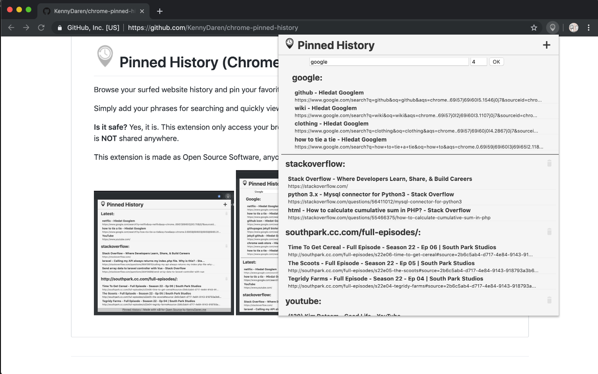
Task: Click the 'youtube:' section heading
Action: [x=303, y=301]
